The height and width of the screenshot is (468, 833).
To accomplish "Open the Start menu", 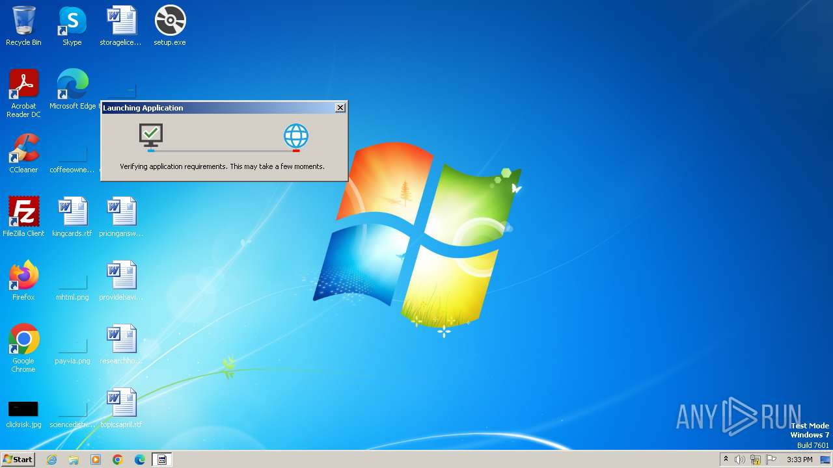I will click(18, 460).
